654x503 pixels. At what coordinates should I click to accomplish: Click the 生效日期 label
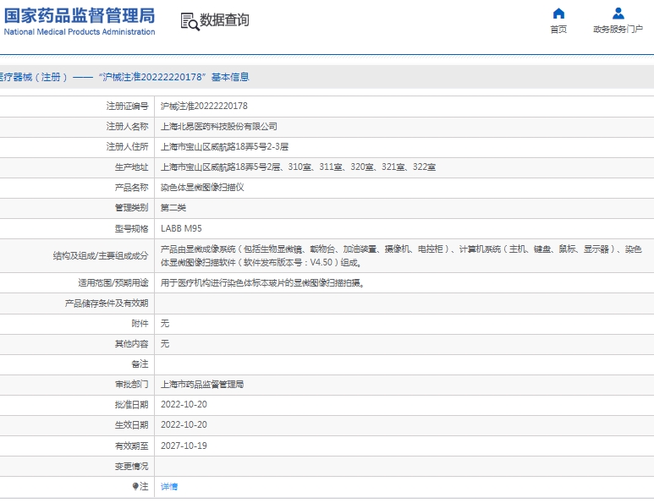(x=131, y=424)
